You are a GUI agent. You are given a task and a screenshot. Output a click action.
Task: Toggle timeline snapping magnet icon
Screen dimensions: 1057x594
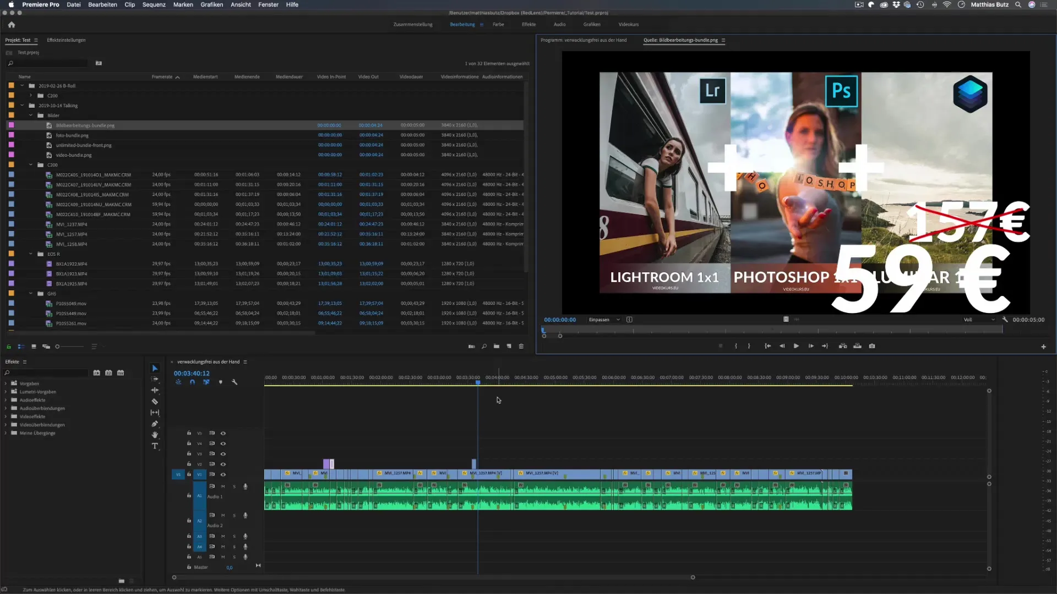(x=192, y=382)
